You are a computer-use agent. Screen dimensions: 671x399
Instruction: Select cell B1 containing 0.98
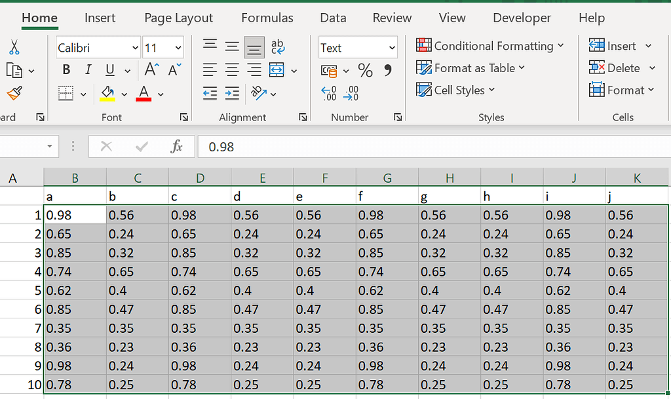74,214
